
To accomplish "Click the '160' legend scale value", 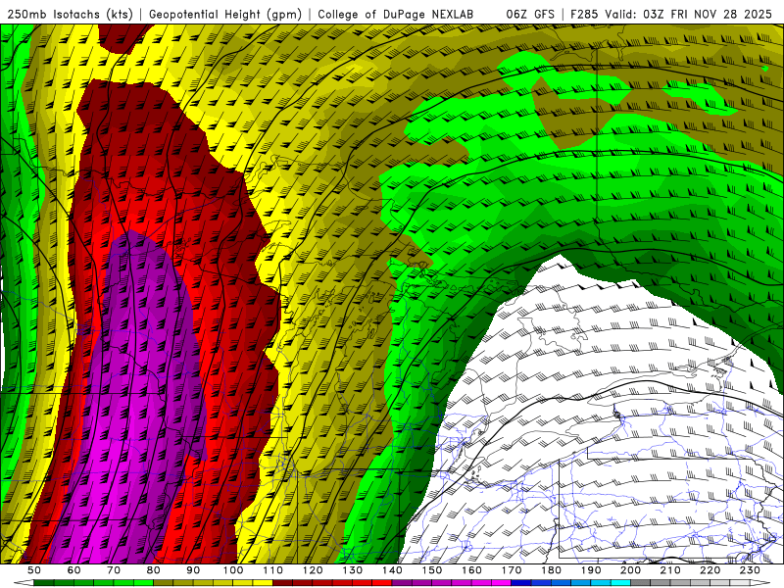I will click(x=471, y=570).
